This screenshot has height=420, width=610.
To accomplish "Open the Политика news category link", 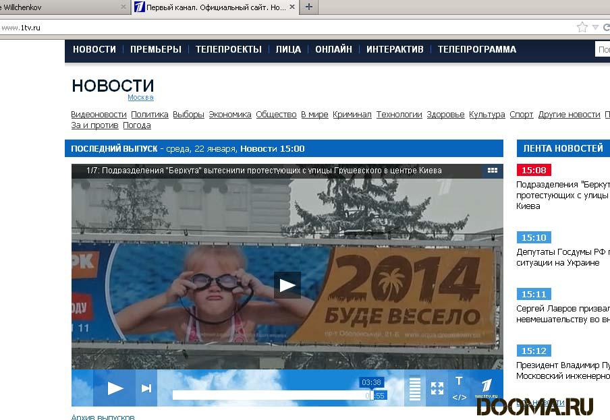I will [x=149, y=115].
